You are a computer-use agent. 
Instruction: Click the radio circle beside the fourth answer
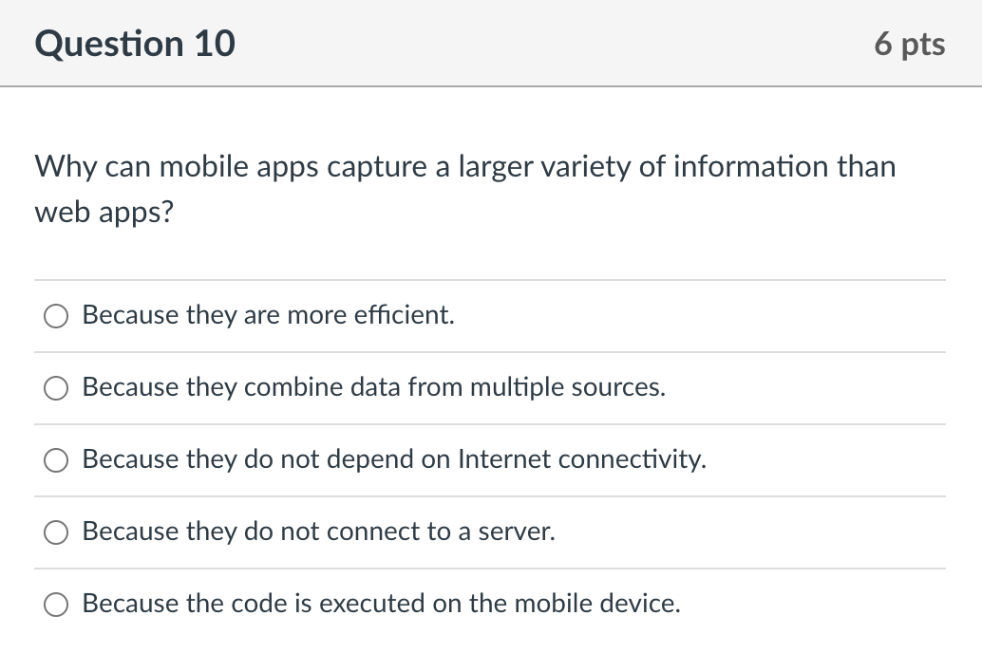coord(55,532)
